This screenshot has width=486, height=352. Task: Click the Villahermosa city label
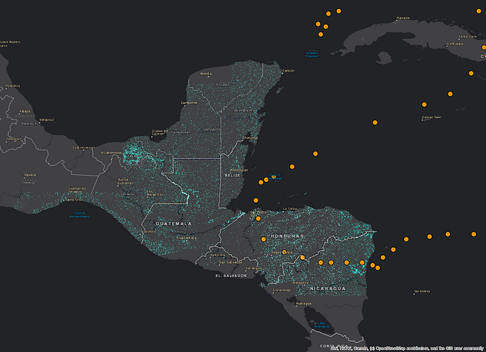tap(111, 153)
